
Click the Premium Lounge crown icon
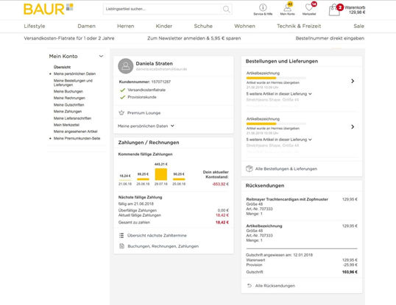121,112
